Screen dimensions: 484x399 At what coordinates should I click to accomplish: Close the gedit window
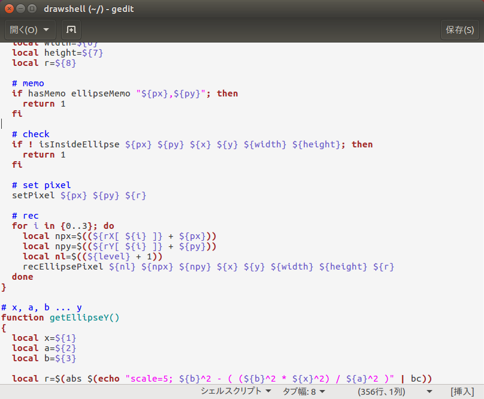9,9
